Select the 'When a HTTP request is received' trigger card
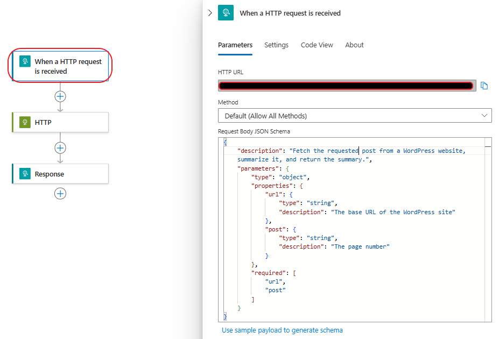The width and height of the screenshot is (499, 339). pyautogui.click(x=60, y=66)
